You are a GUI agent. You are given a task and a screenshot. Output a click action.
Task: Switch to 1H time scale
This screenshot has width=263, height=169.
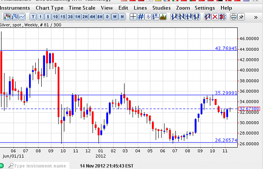click(77, 17)
